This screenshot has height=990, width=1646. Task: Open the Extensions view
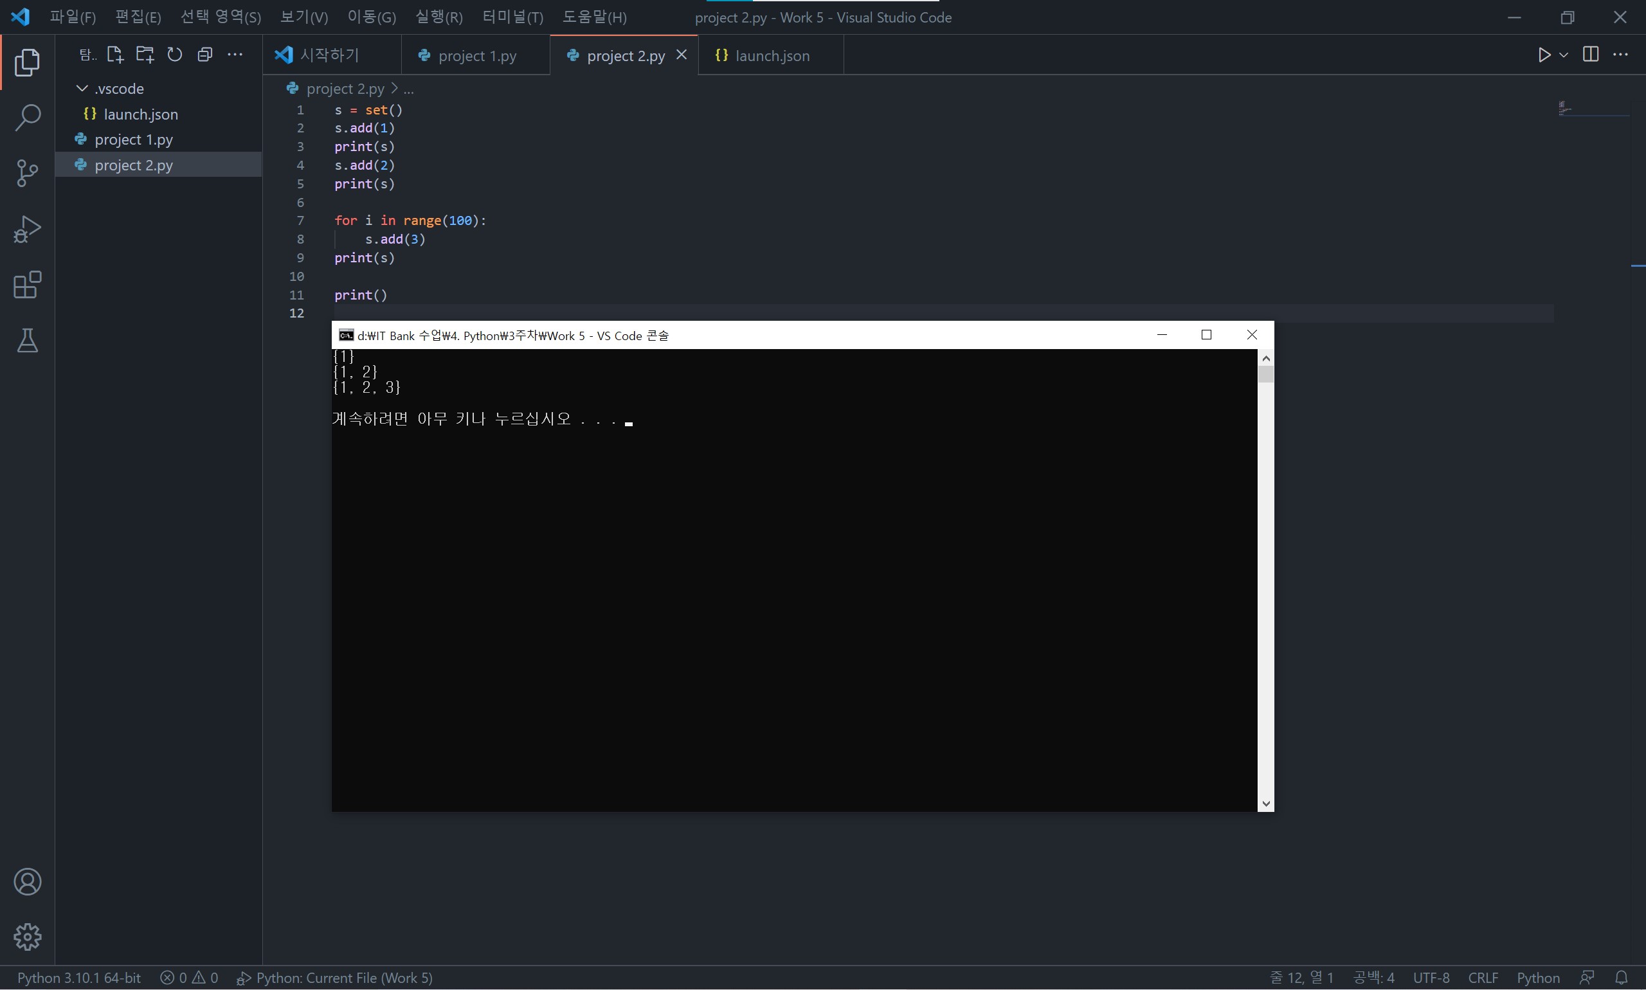coord(28,285)
